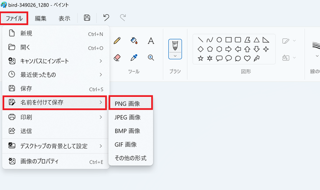Select the Brush tool button
This screenshot has height=190, width=320.
click(175, 46)
